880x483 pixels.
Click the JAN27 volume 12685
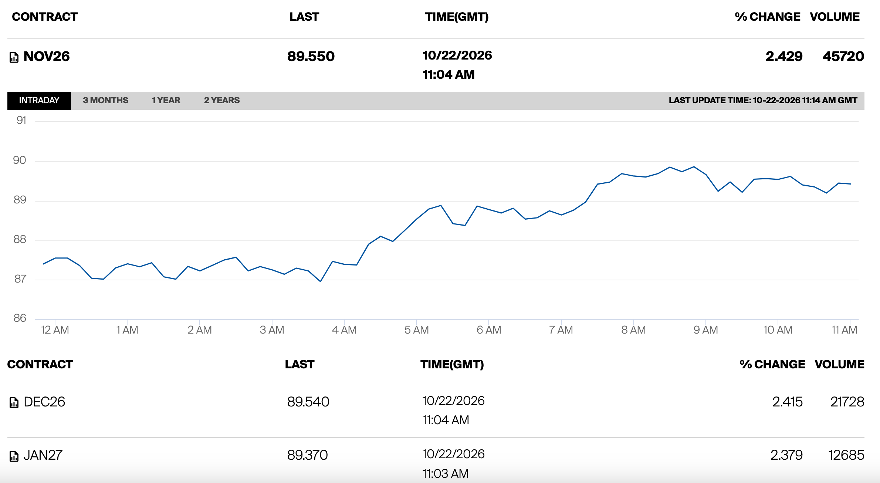846,455
